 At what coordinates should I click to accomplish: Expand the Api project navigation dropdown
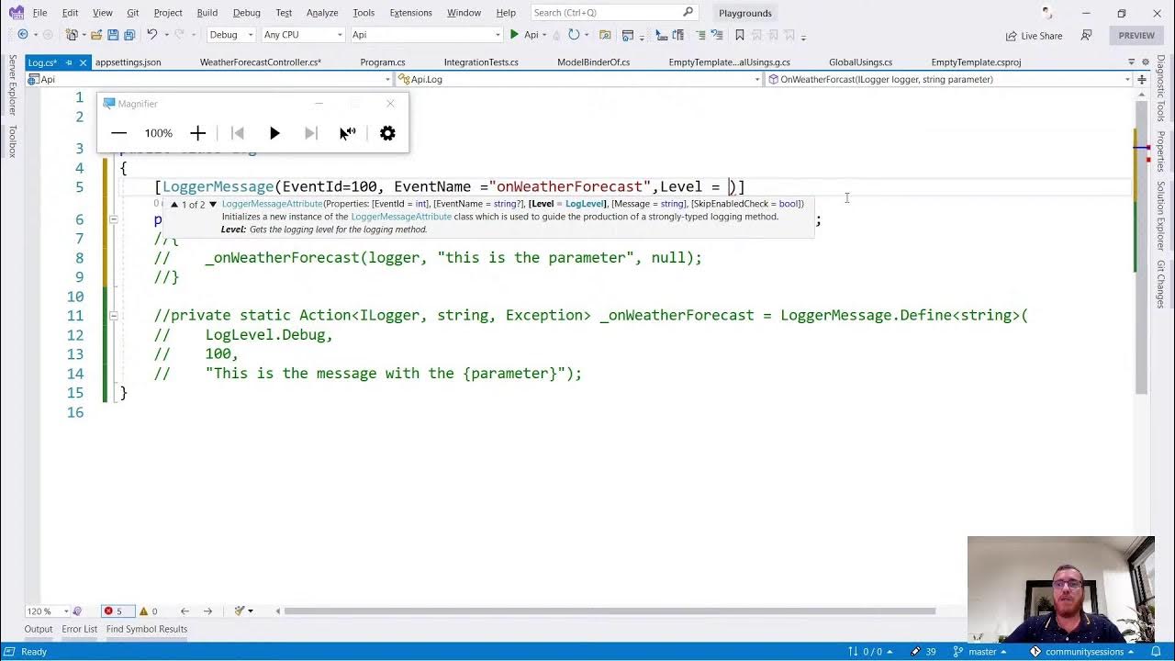[387, 80]
